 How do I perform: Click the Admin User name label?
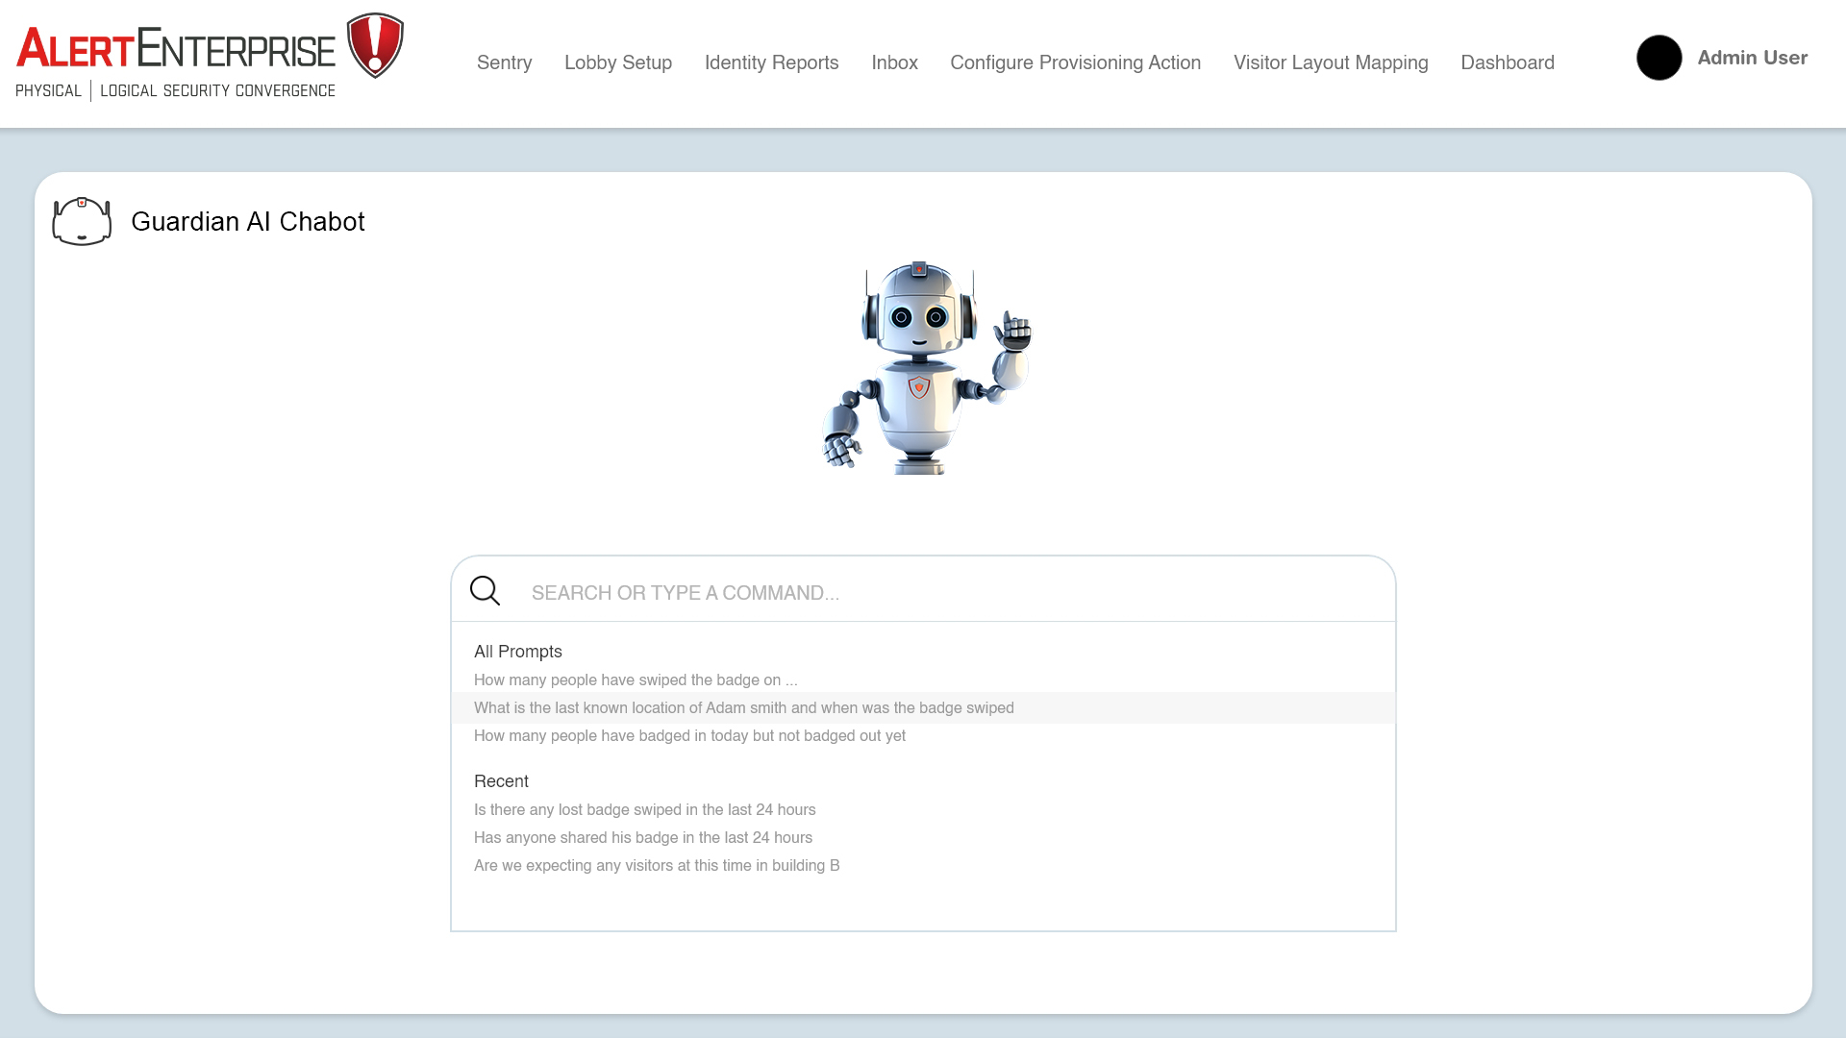(1752, 58)
